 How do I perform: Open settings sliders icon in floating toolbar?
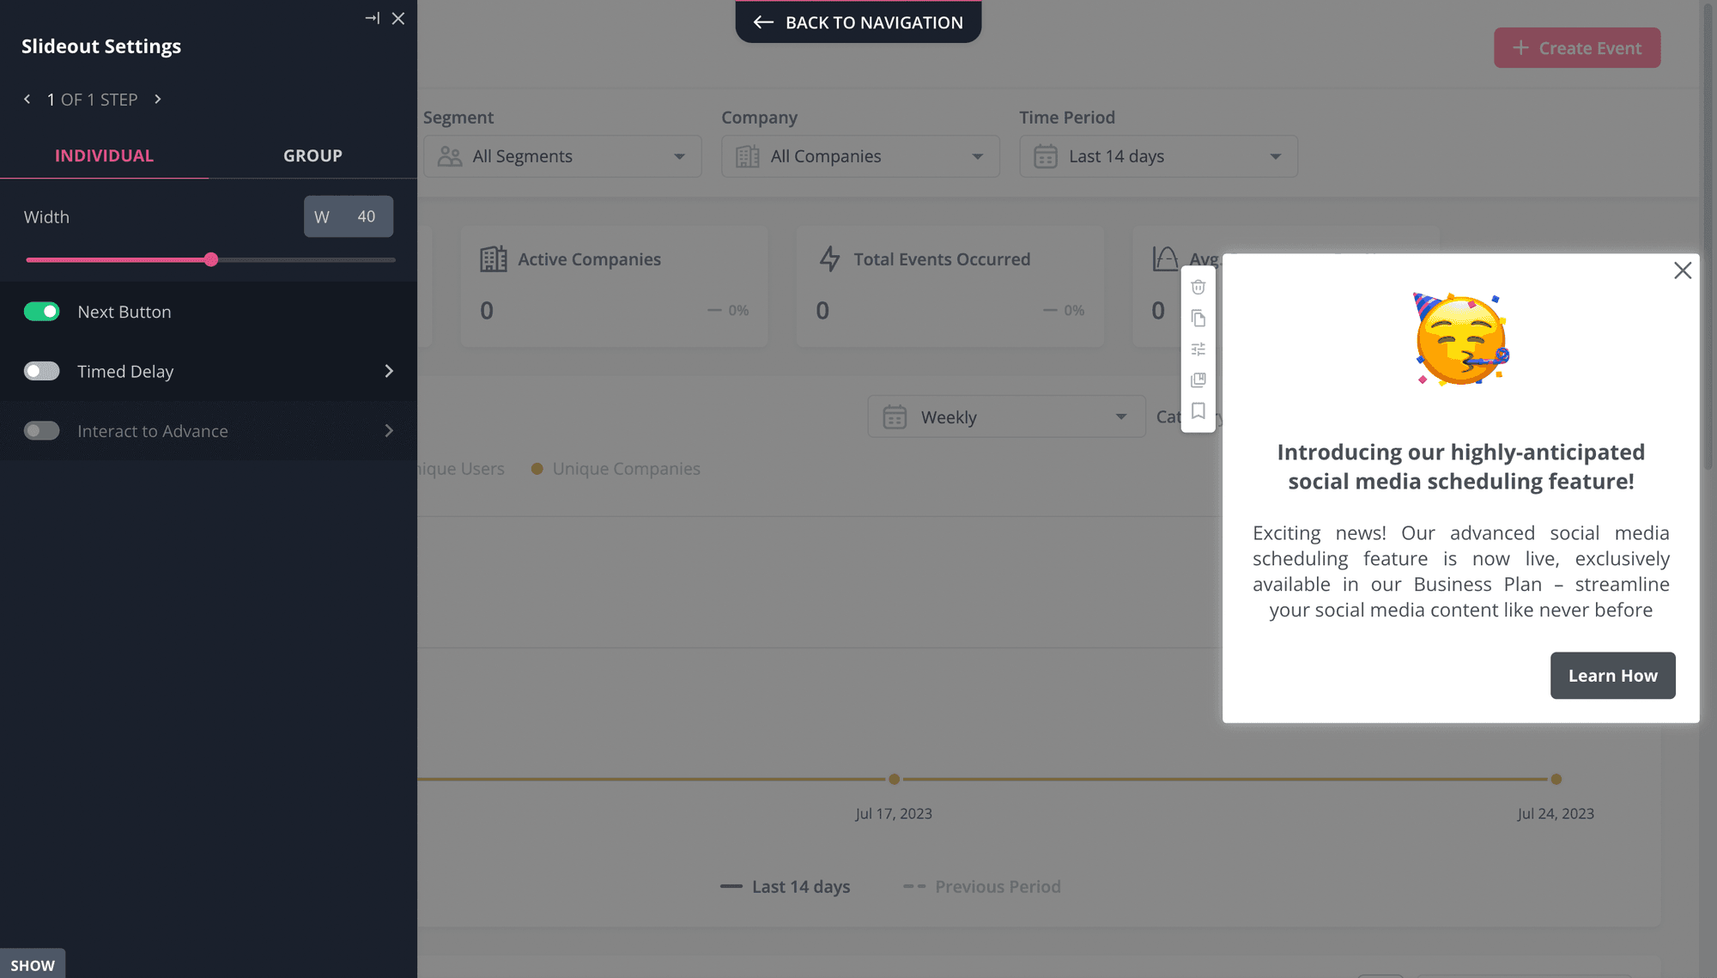click(x=1198, y=349)
